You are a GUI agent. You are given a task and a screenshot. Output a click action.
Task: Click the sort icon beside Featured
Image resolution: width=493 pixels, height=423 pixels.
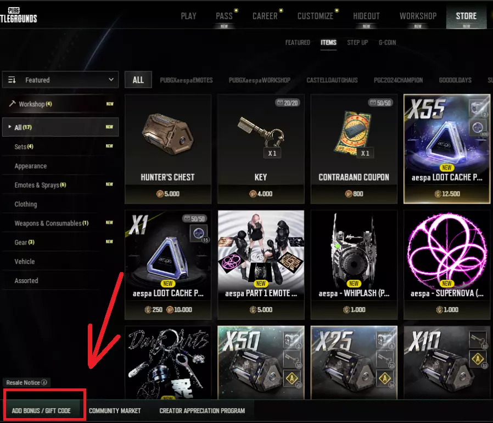12,80
